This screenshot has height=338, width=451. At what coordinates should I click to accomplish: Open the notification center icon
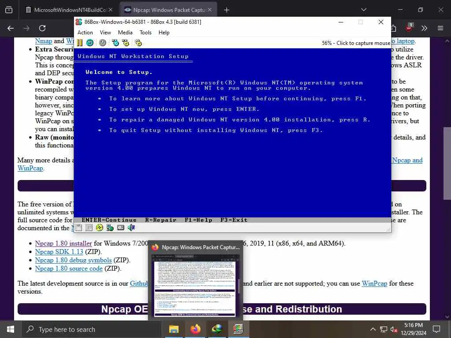pyautogui.click(x=436, y=329)
